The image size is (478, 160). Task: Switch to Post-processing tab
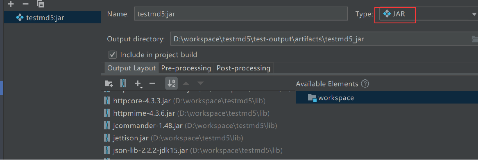tap(244, 68)
